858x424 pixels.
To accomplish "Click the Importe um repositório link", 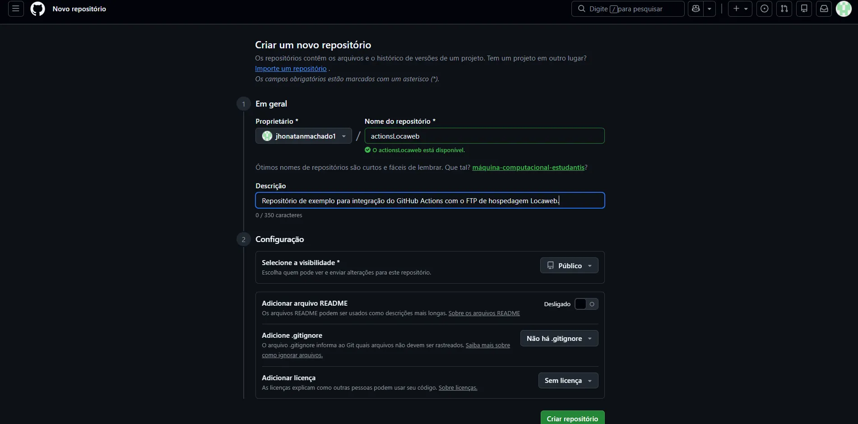I will point(291,69).
